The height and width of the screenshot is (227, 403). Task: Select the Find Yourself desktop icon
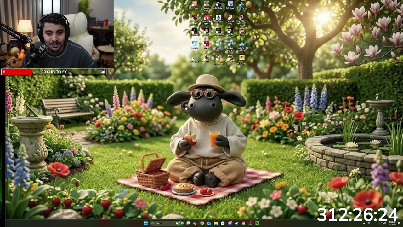(x=218, y=32)
